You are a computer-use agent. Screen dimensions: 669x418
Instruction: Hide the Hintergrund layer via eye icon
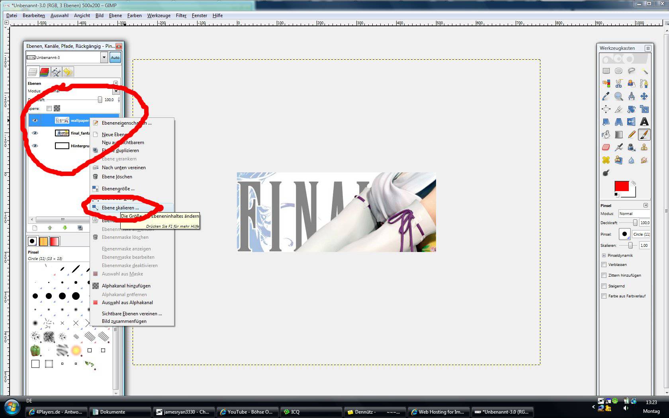[x=35, y=146]
